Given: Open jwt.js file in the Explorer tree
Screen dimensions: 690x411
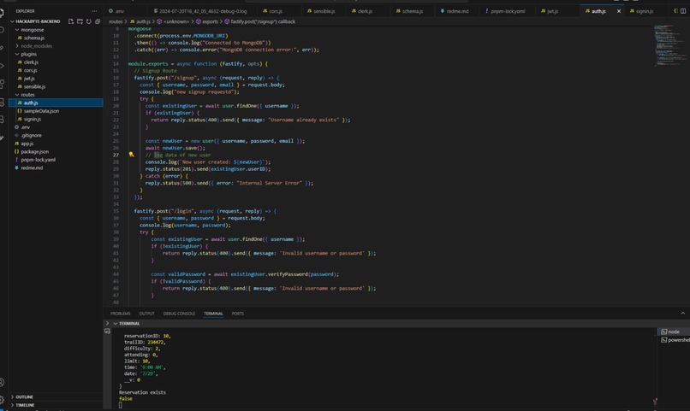Looking at the screenshot, I should click(x=56, y=78).
